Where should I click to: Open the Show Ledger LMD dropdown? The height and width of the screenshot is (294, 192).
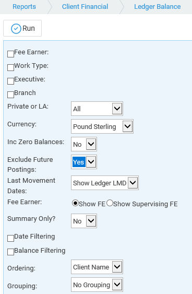105,183
